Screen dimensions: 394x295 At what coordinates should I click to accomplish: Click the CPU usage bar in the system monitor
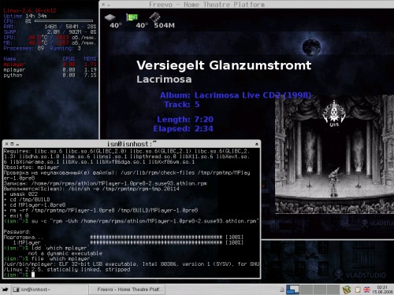[64, 21]
